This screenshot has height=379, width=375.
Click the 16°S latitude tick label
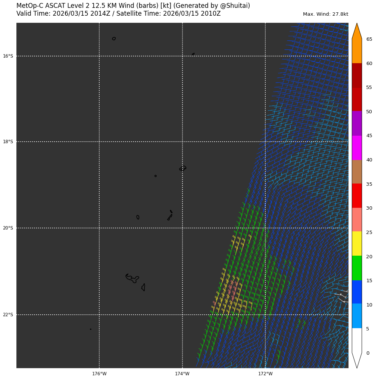pos(8,56)
